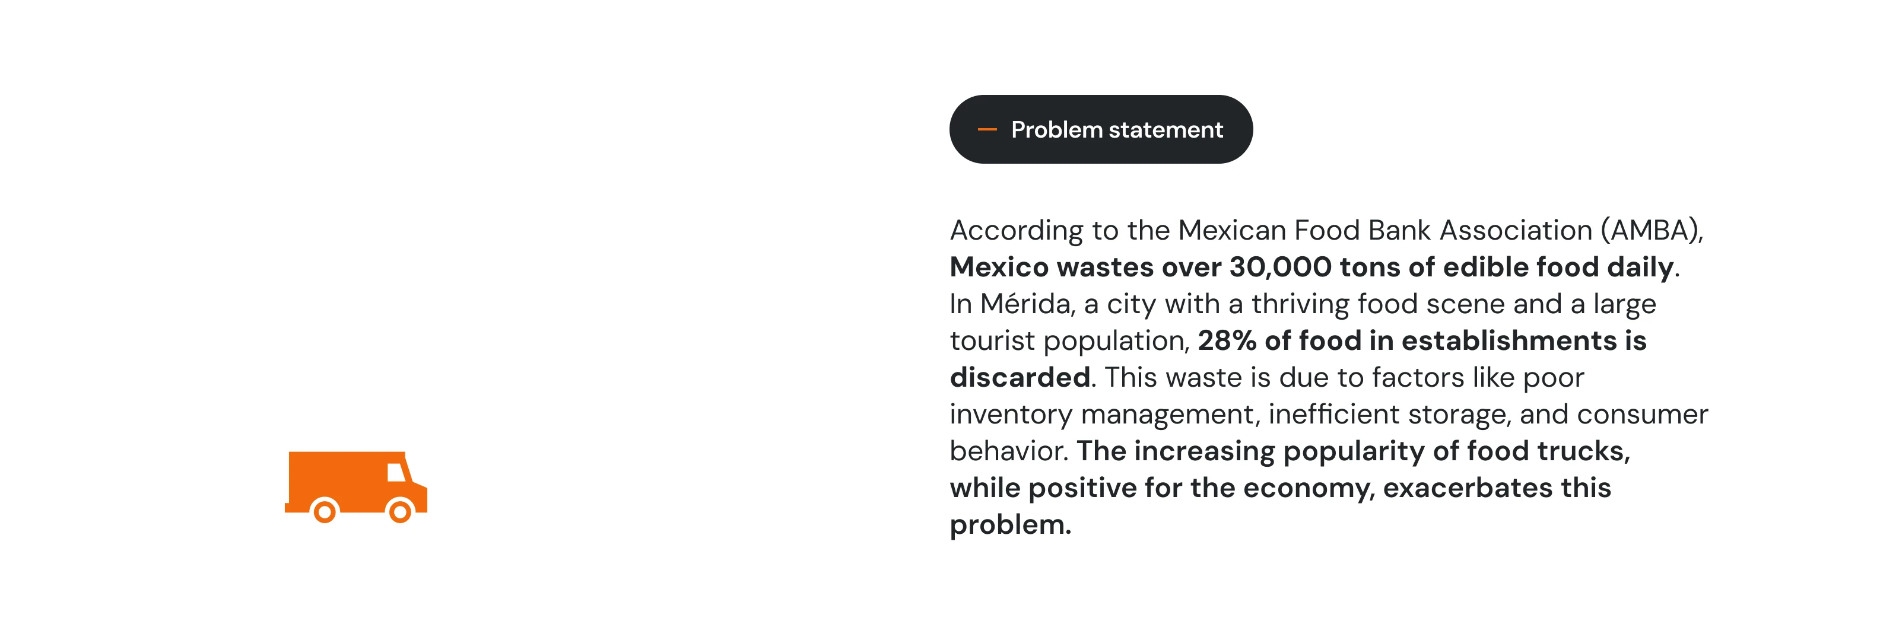Click the bold word "discarded"

1020,377
